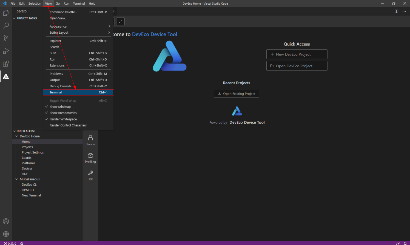Click the VS Code logo icon
The height and width of the screenshot is (245, 410).
click(x=4, y=4)
